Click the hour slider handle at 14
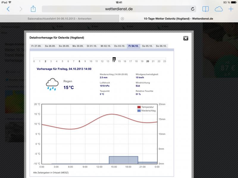Viewport: 238px width, 178px height. pyautogui.click(x=114, y=59)
